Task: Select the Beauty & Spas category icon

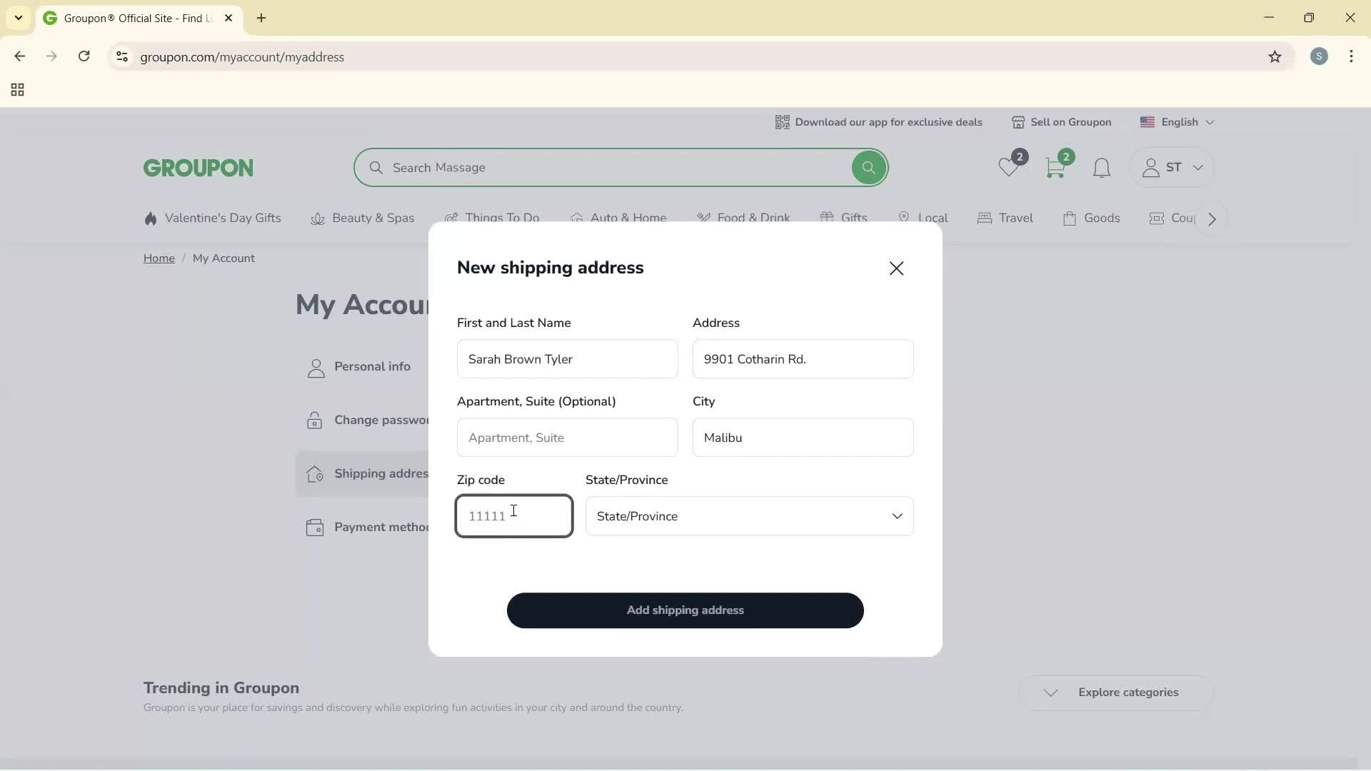Action: [x=318, y=218]
